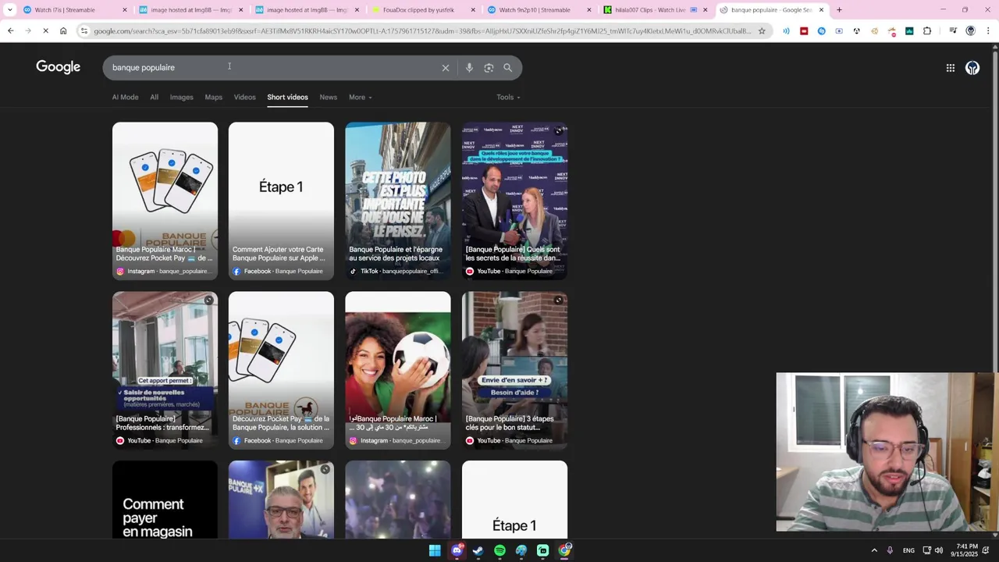Open the Google account avatar
This screenshot has width=999, height=562.
[972, 68]
